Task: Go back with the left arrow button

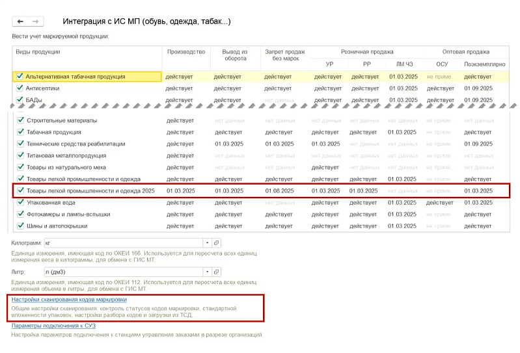Action: (20, 21)
